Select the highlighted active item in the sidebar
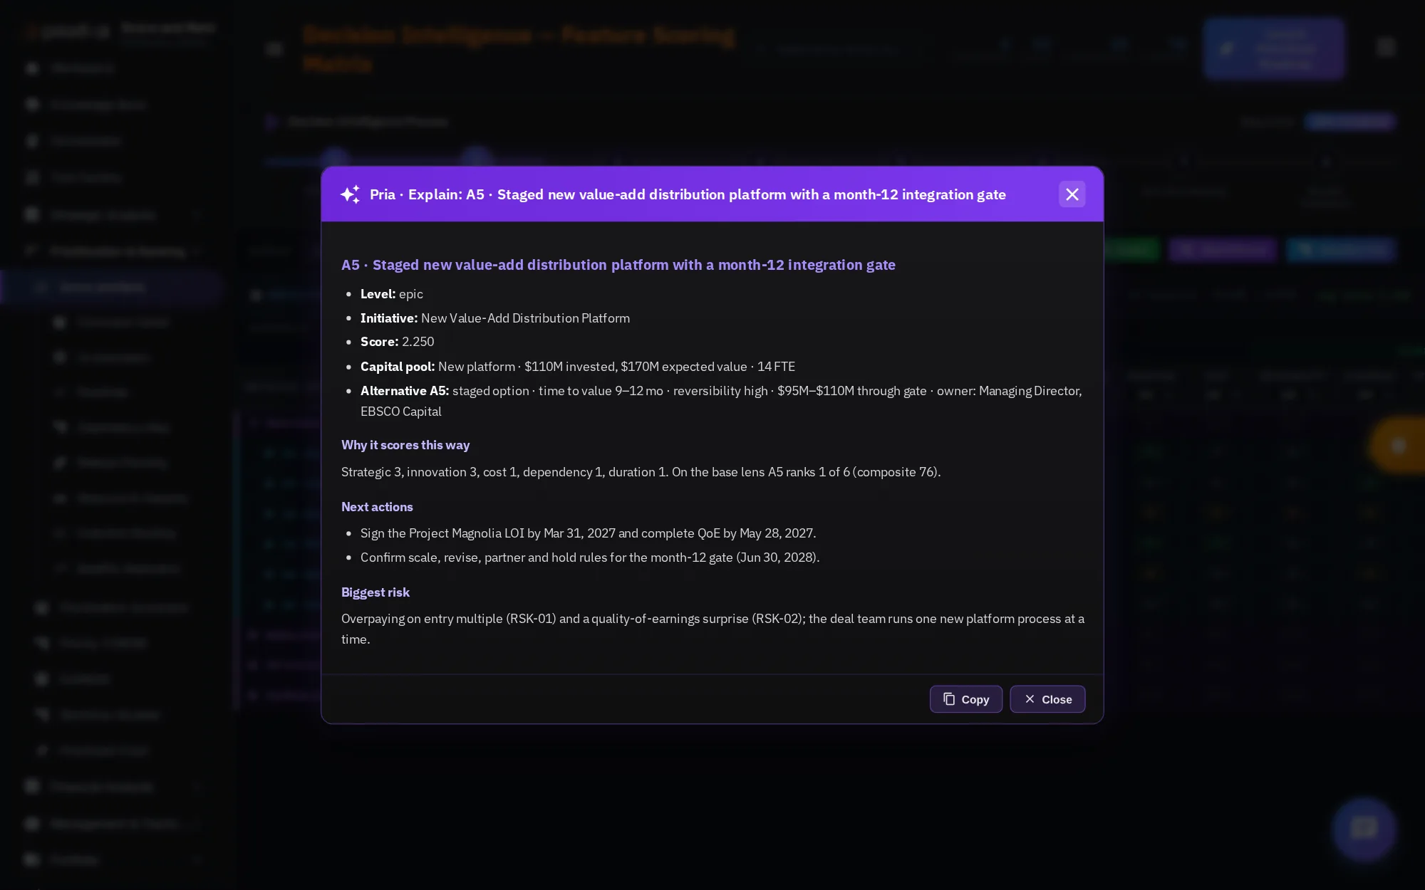The width and height of the screenshot is (1425, 890). 113,287
